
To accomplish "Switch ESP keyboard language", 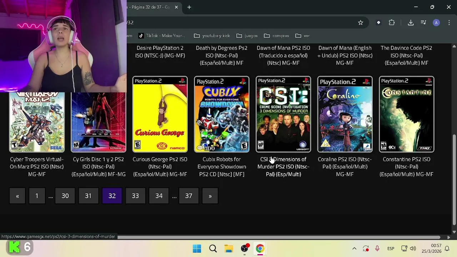I will 391,248.
